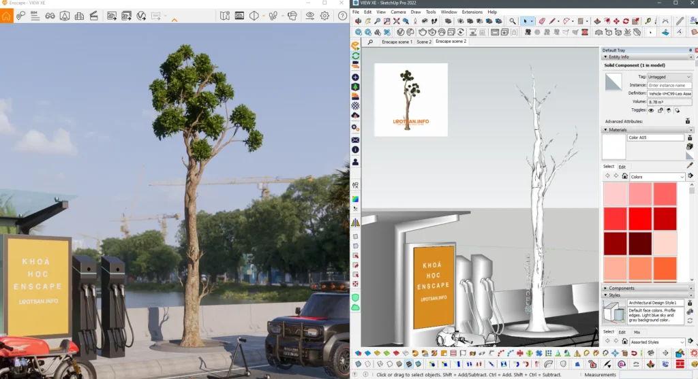Screen dimensions: 698x379
Task: Open the Enscape asset library buildings icon
Action: [79, 16]
